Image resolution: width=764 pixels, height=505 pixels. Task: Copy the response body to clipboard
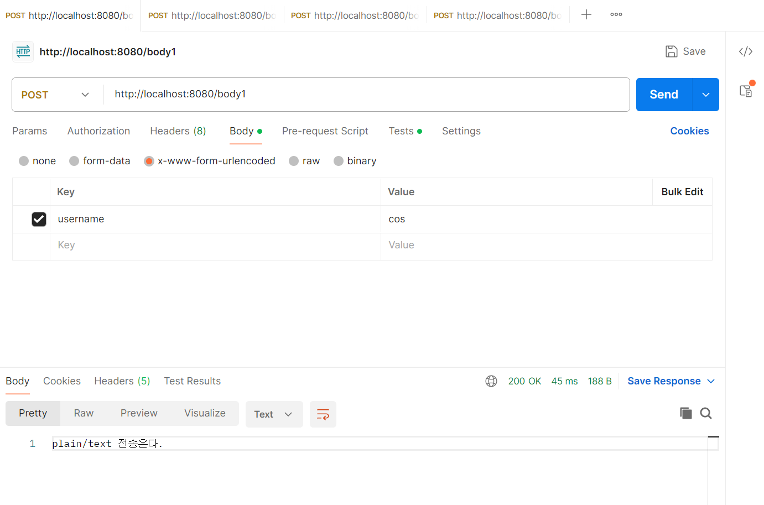click(x=686, y=413)
